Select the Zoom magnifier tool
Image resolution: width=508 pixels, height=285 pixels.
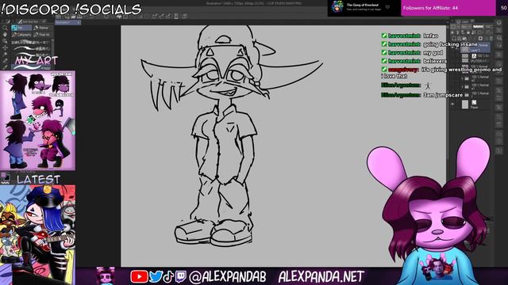5,28
